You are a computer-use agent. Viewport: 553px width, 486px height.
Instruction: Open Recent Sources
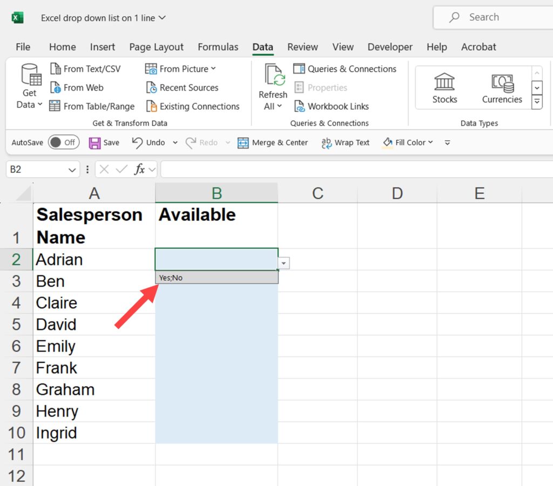pyautogui.click(x=183, y=87)
